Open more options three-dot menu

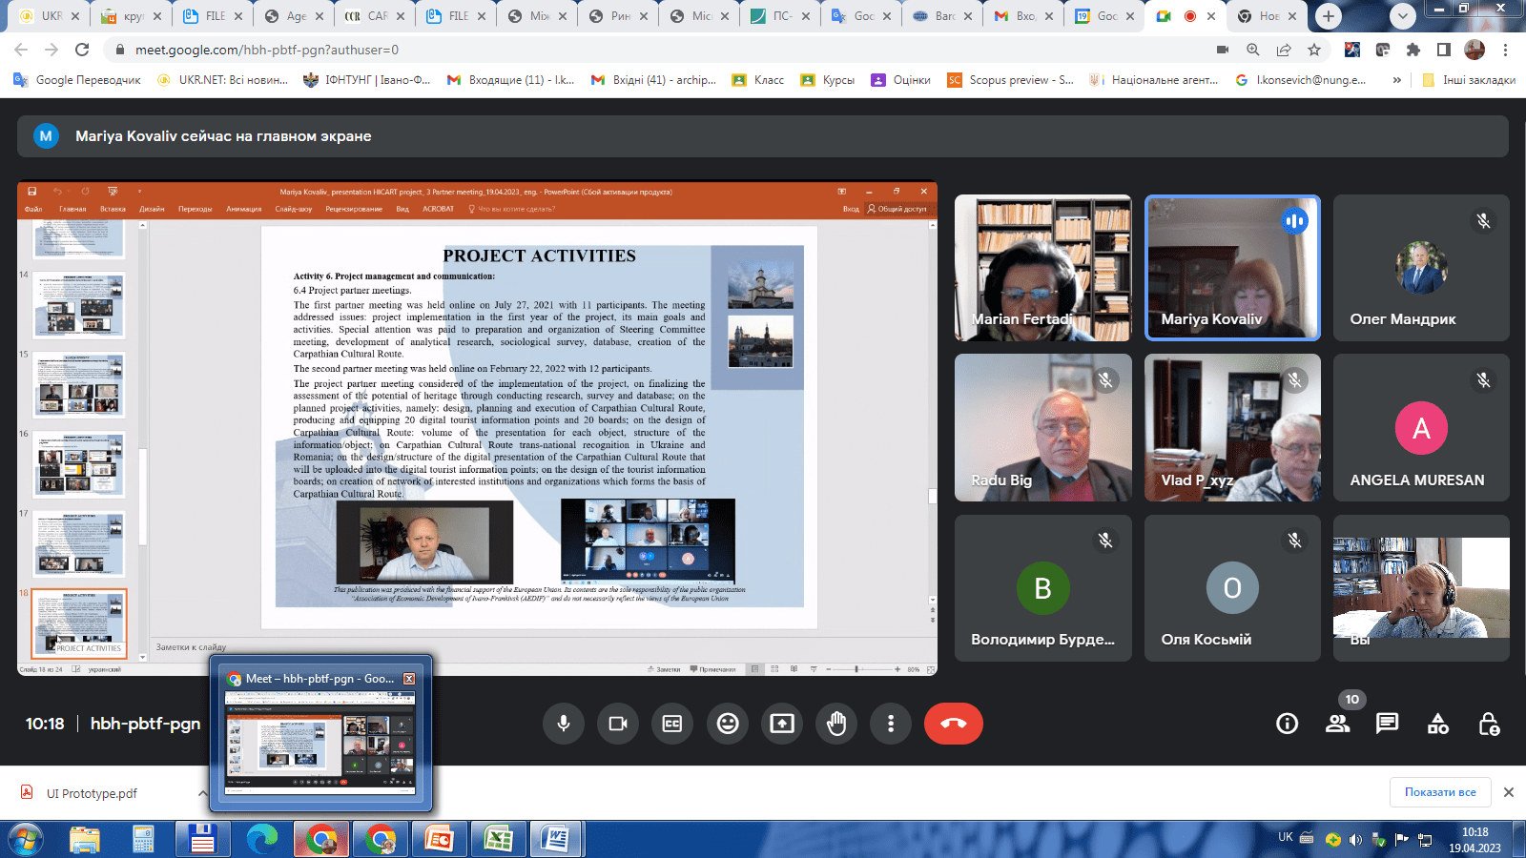tap(891, 724)
